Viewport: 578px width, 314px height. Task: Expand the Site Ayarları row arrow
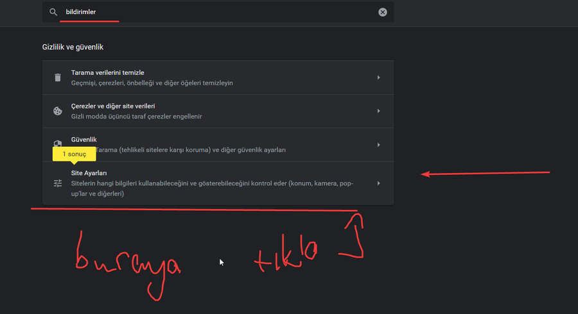pos(378,183)
